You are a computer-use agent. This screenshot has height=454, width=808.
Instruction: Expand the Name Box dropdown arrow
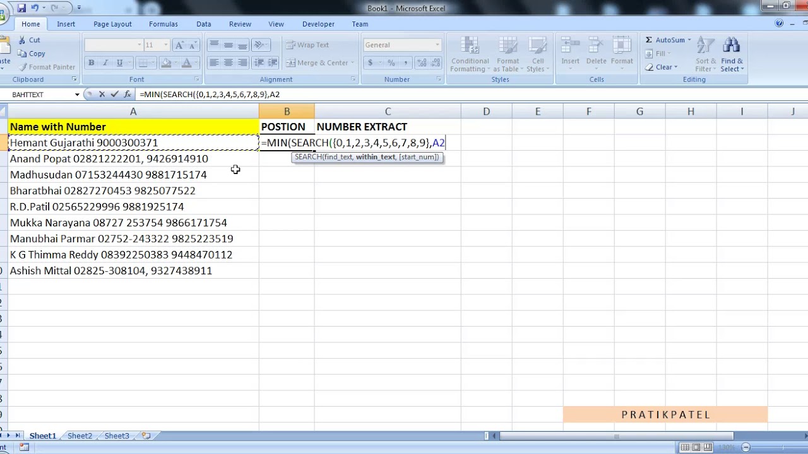pos(77,95)
